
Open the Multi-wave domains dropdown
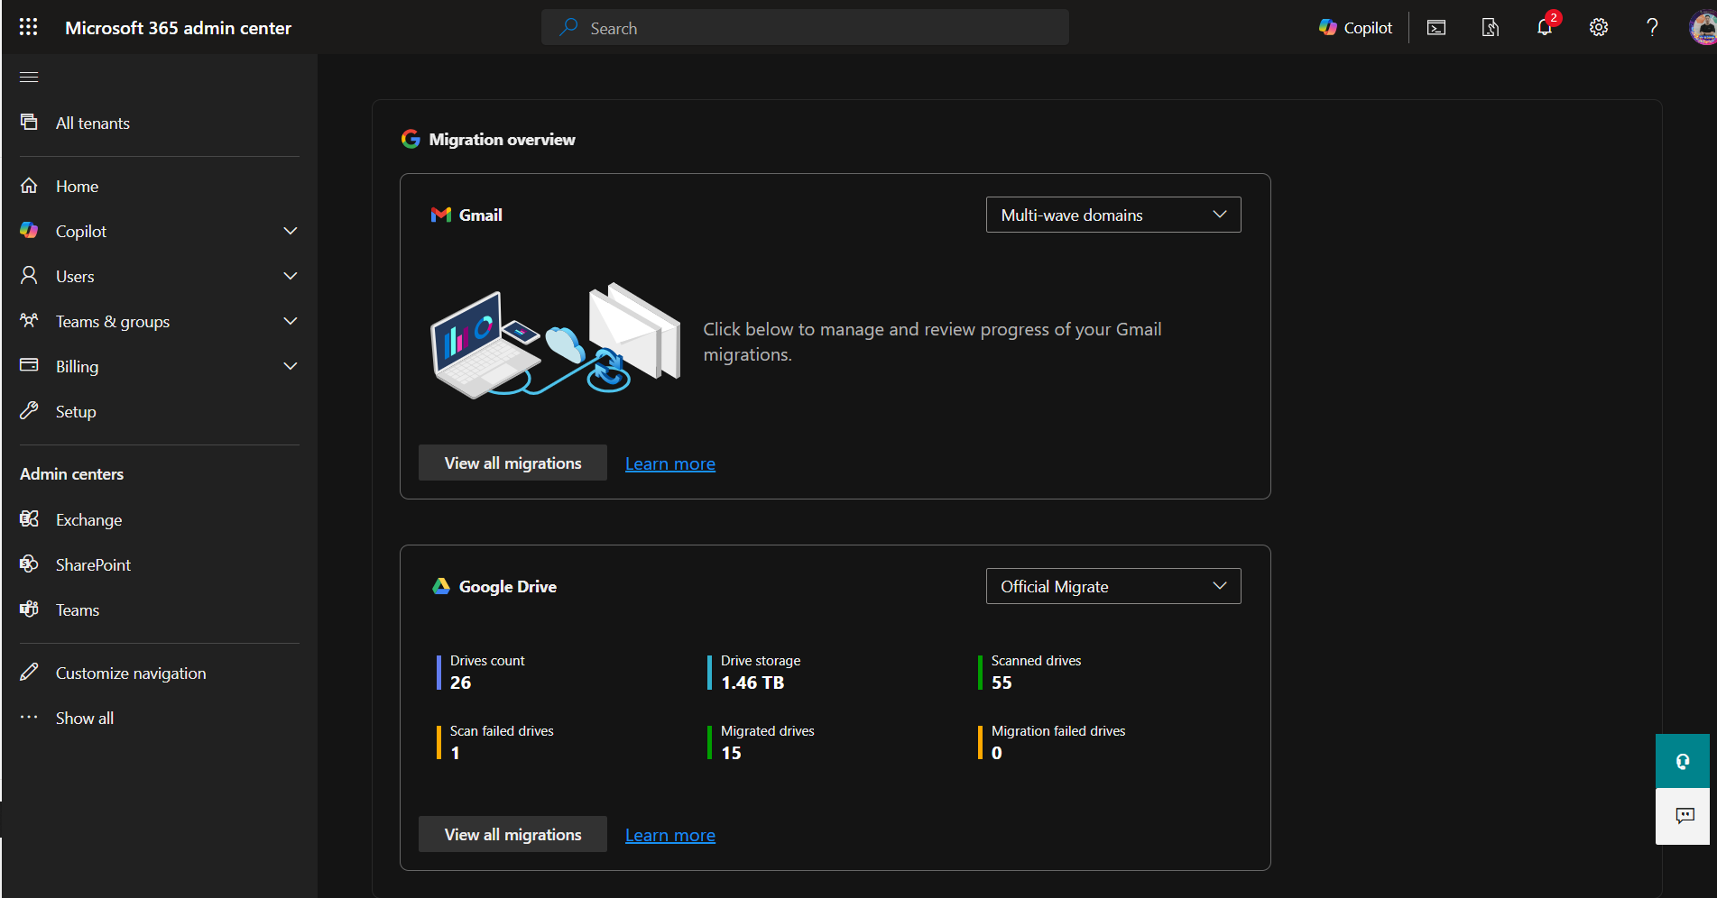1112,215
